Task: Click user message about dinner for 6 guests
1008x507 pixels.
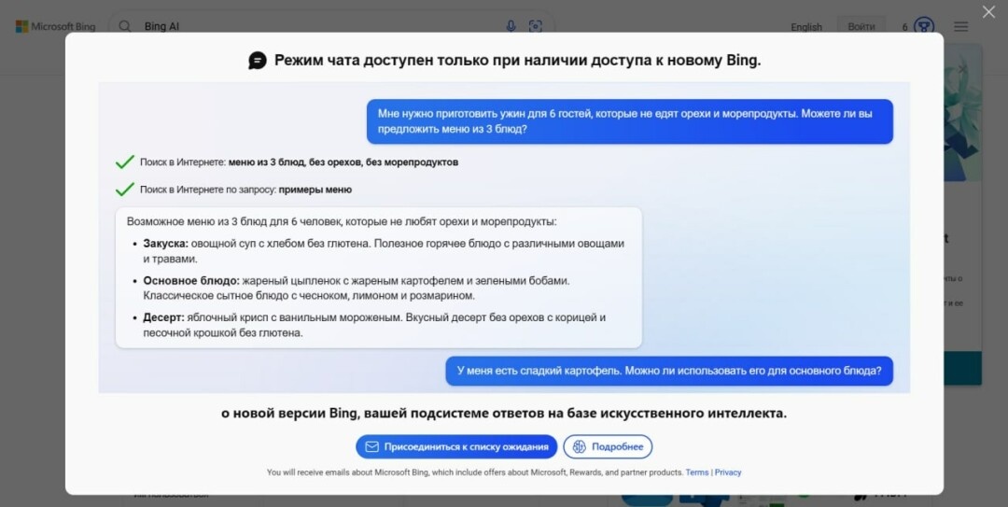Action: 629,121
